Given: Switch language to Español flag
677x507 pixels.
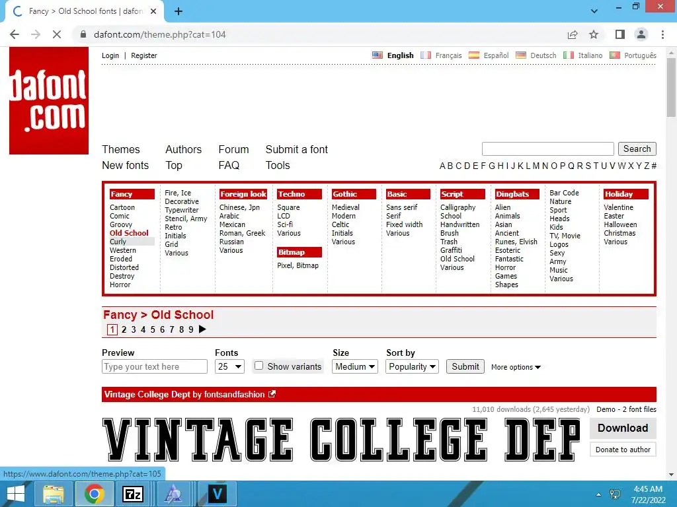Looking at the screenshot, I should 474,55.
